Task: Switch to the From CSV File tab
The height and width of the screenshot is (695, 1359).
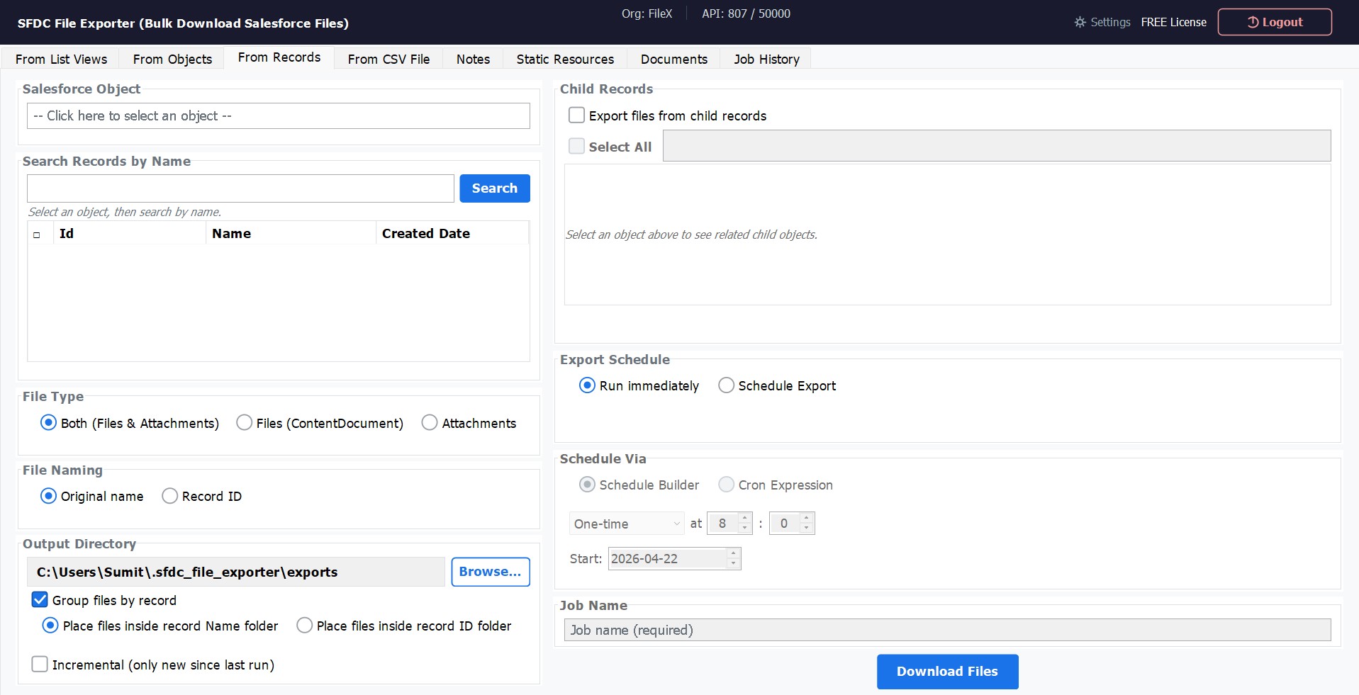Action: [388, 59]
